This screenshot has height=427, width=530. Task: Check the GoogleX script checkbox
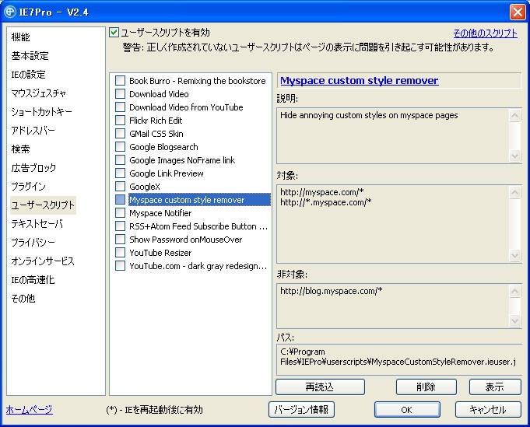(120, 187)
